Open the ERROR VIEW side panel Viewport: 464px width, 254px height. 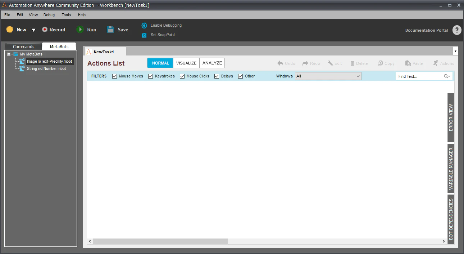coord(451,118)
